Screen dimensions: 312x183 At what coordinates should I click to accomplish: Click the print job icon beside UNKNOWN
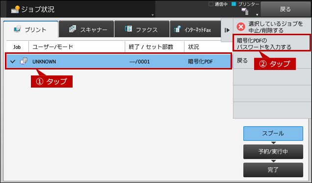point(24,61)
